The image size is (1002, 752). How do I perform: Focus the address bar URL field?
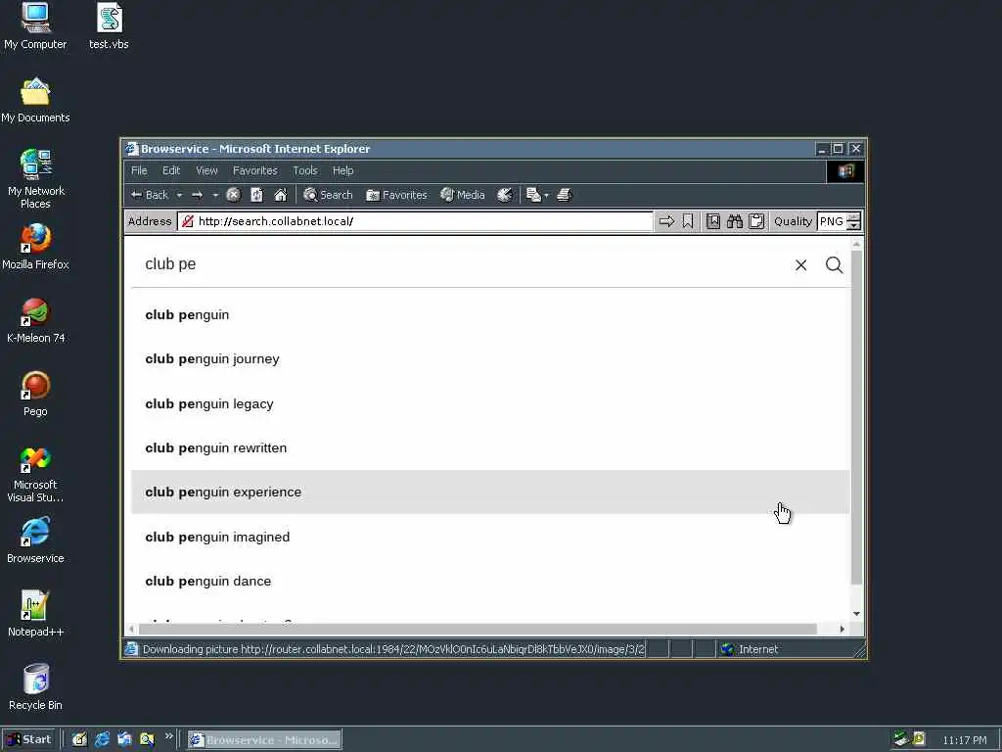pos(415,221)
